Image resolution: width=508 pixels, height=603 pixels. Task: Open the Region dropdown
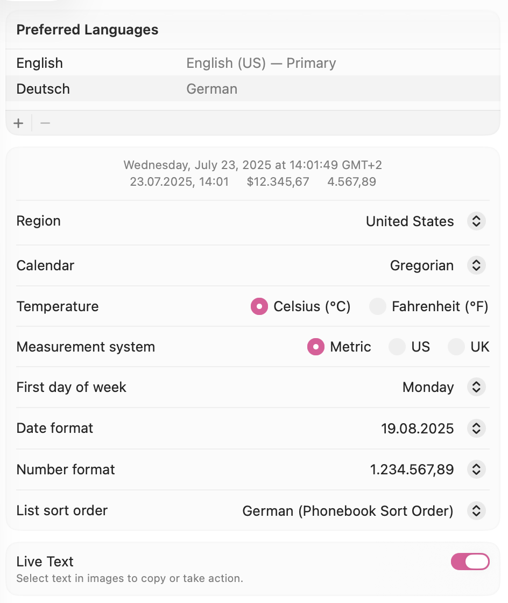476,221
